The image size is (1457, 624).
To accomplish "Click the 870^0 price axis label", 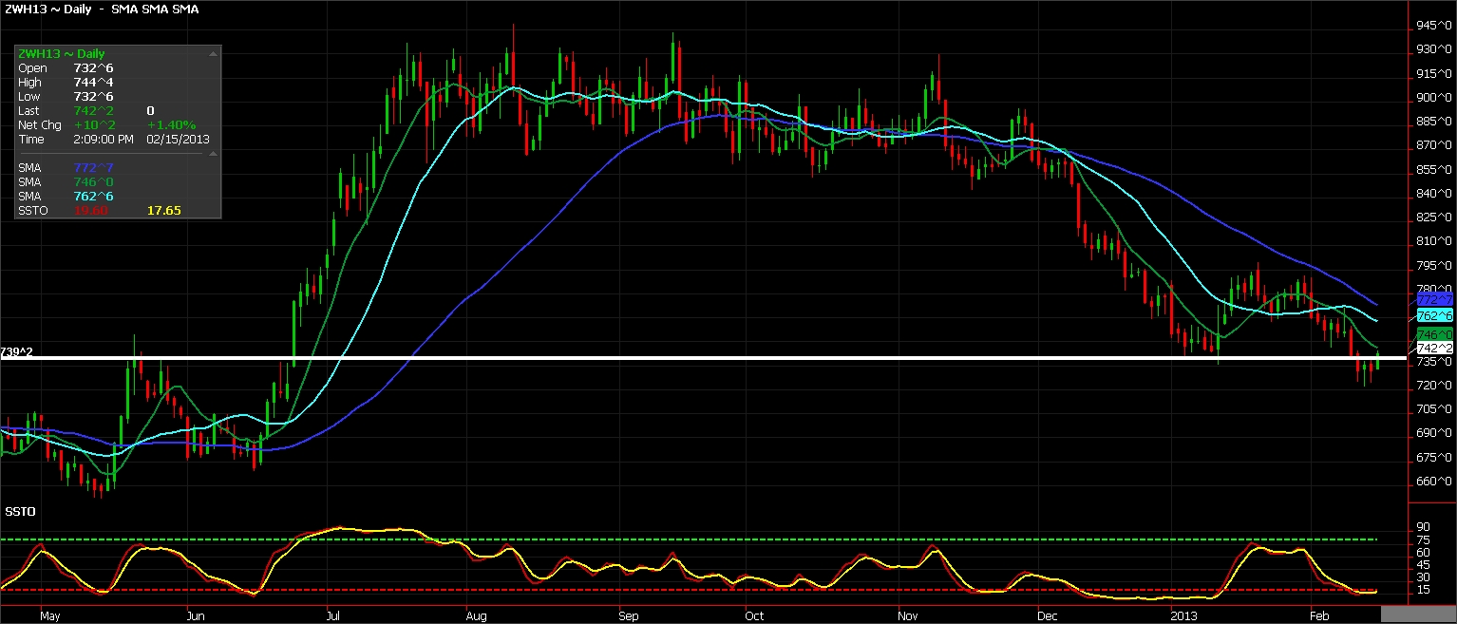I will tap(1434, 145).
